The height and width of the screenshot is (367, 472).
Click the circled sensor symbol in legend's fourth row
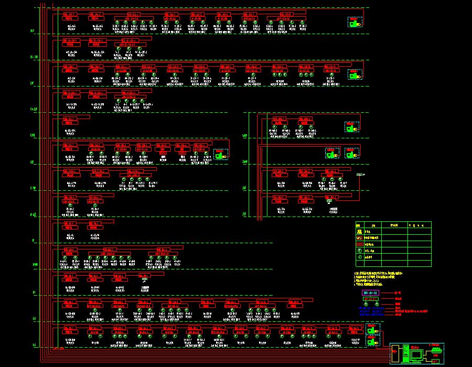pos(359,251)
